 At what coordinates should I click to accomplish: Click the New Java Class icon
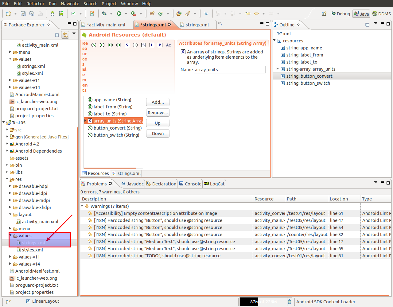click(x=161, y=14)
